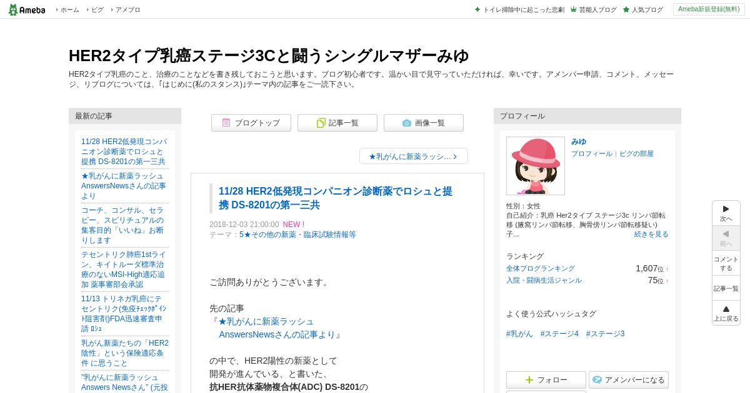Screen dimensions: 750x393
Task: Open トイレ掃除中に起こった悲劇 link
Action: pos(519,10)
